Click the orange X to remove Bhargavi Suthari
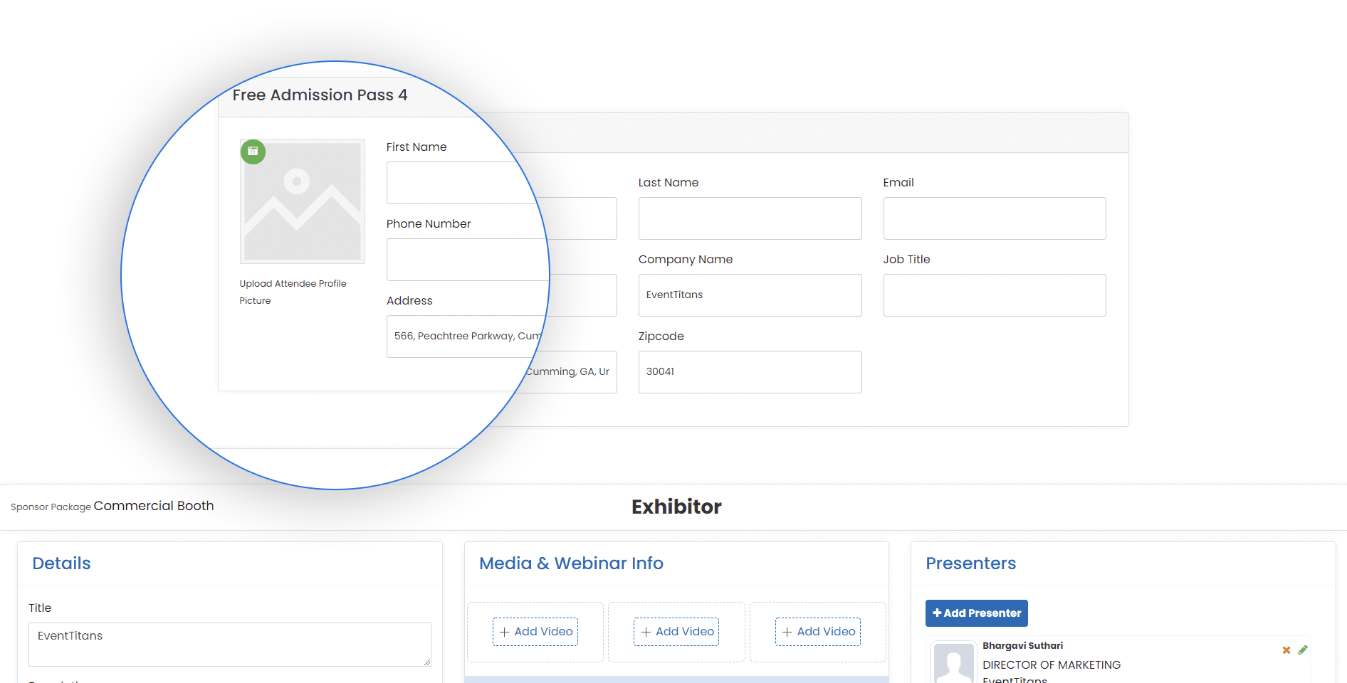The height and width of the screenshot is (683, 1347). (1286, 650)
